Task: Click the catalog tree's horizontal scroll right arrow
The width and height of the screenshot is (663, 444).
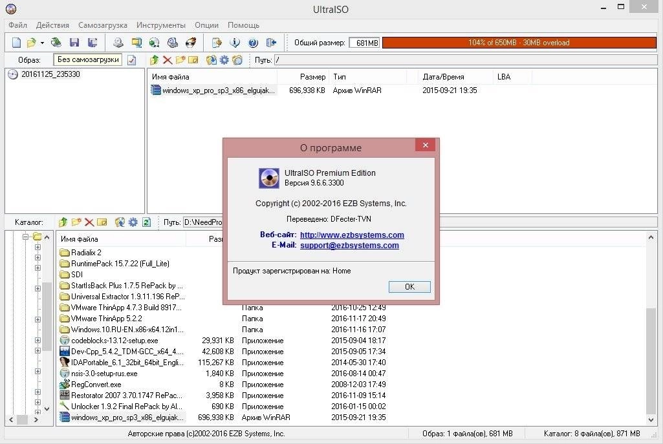Action: 36,420
